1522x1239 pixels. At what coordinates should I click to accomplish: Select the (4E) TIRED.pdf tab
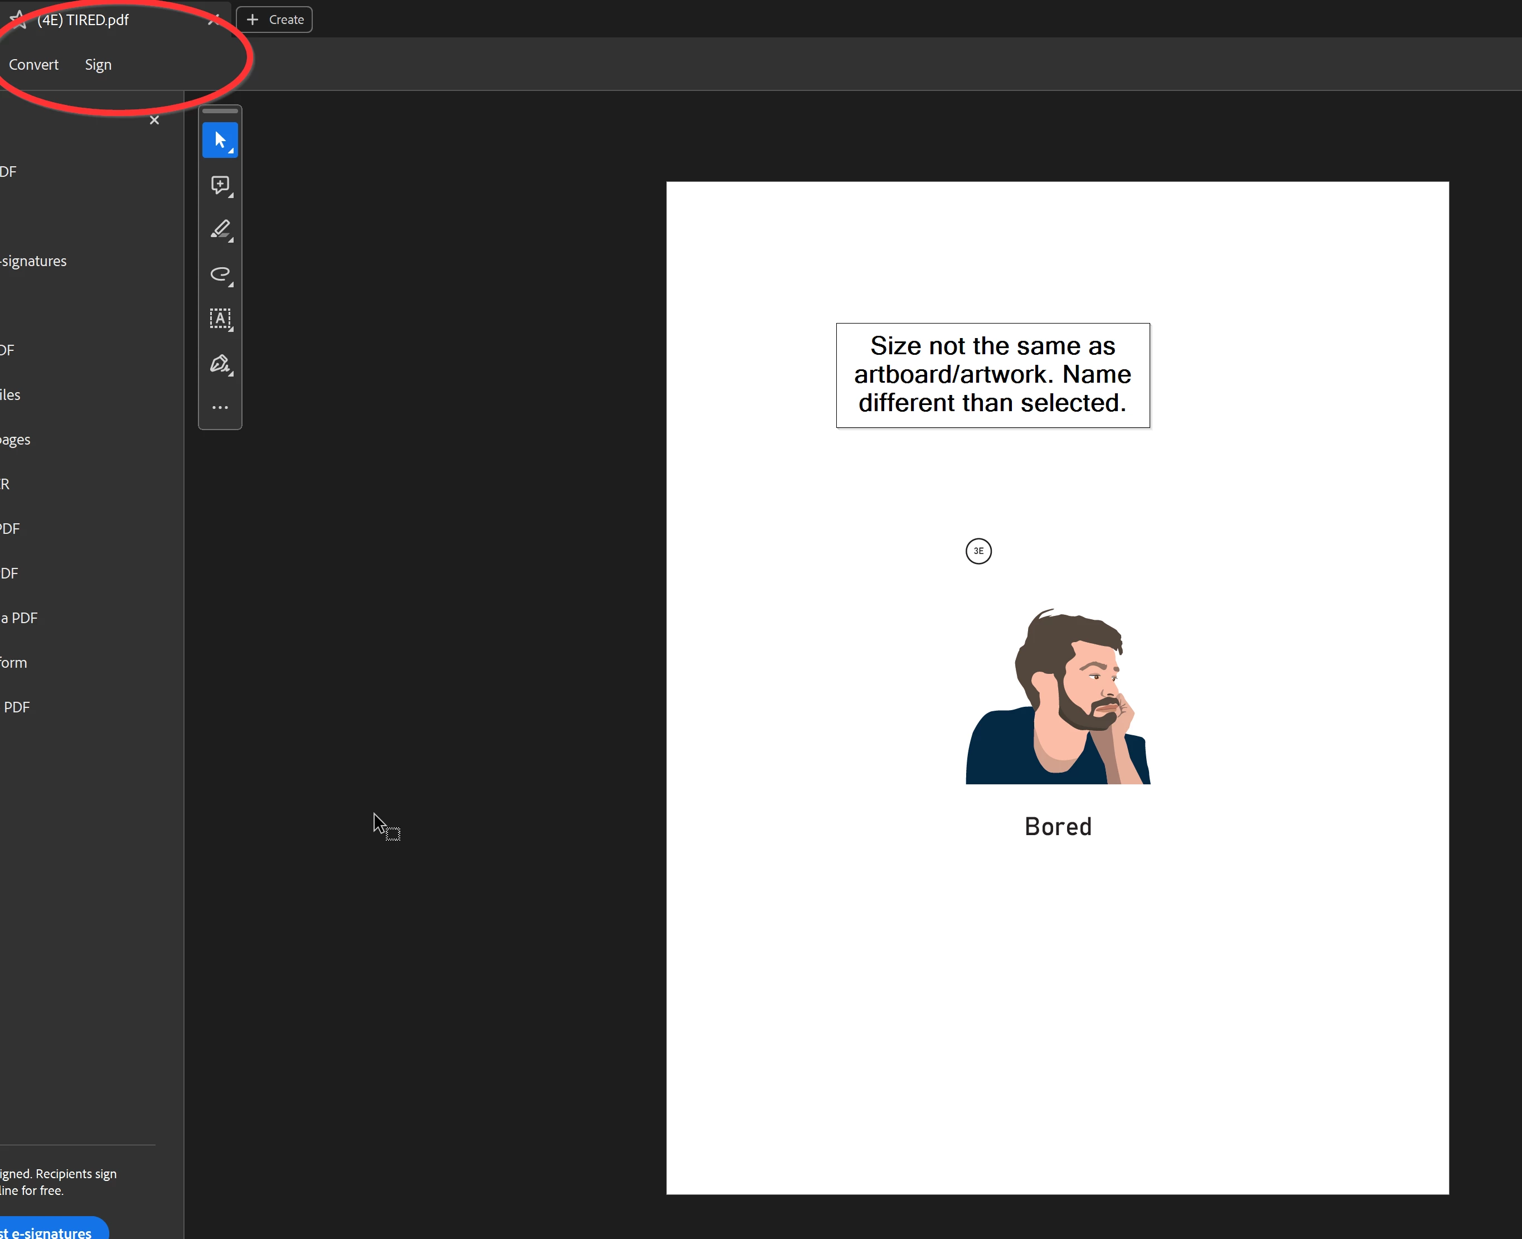83,20
